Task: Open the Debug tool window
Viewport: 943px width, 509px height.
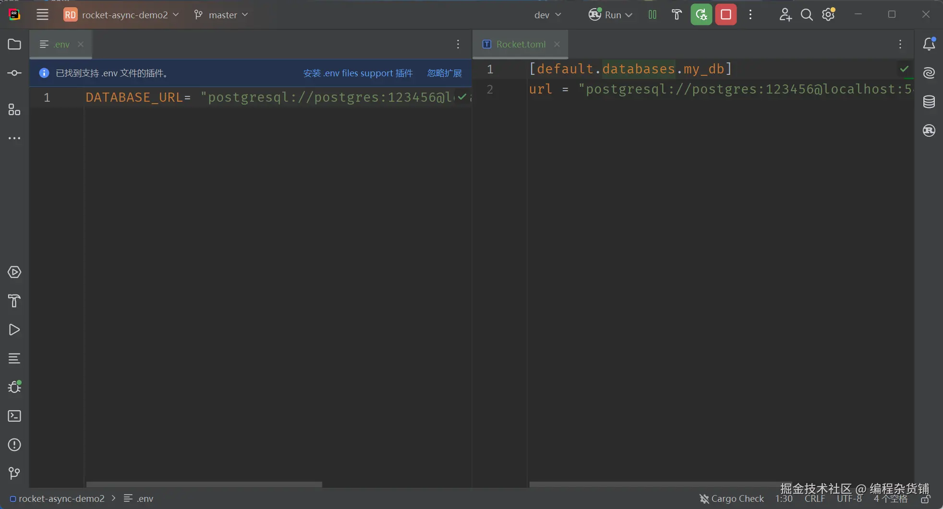Action: coord(14,387)
